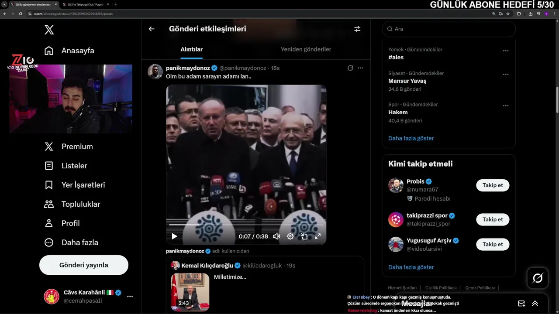Seek on the video progress bar

246,225
